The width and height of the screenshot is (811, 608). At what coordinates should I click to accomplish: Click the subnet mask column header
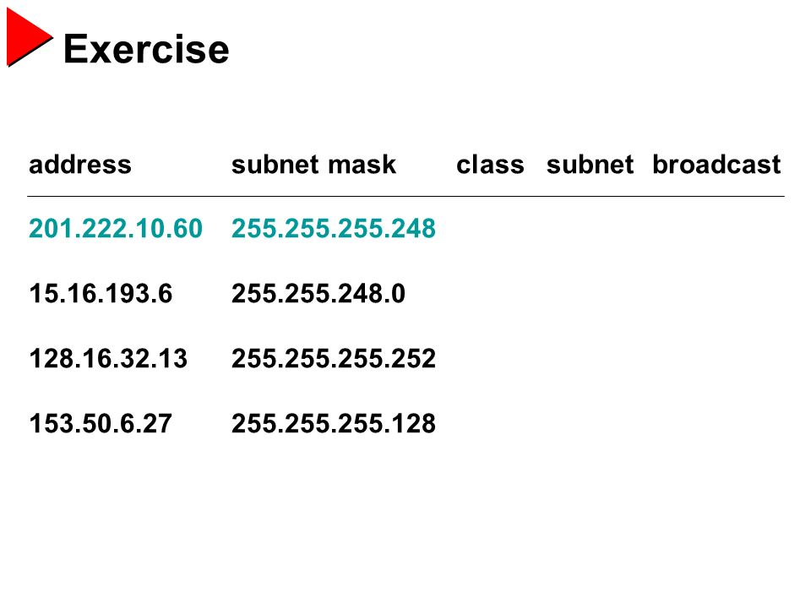tap(313, 165)
